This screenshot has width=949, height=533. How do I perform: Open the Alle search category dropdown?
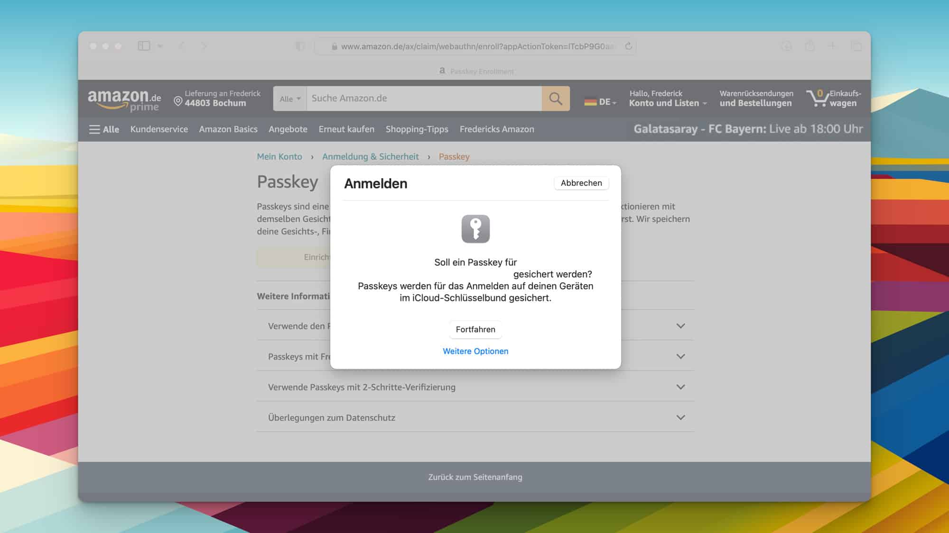tap(290, 99)
